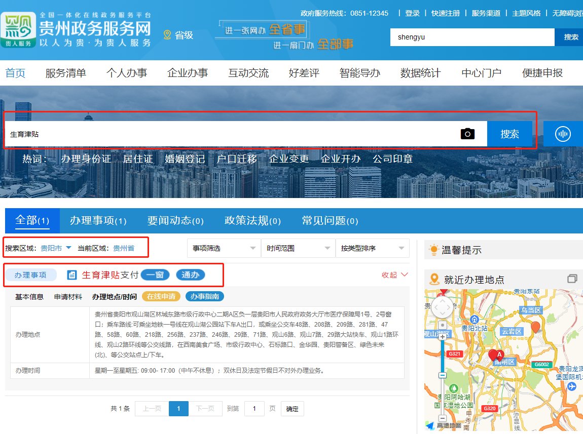Viewport: 583px width, 434px height.
Task: Zoom out the map with bottom minus button
Action: point(443,418)
